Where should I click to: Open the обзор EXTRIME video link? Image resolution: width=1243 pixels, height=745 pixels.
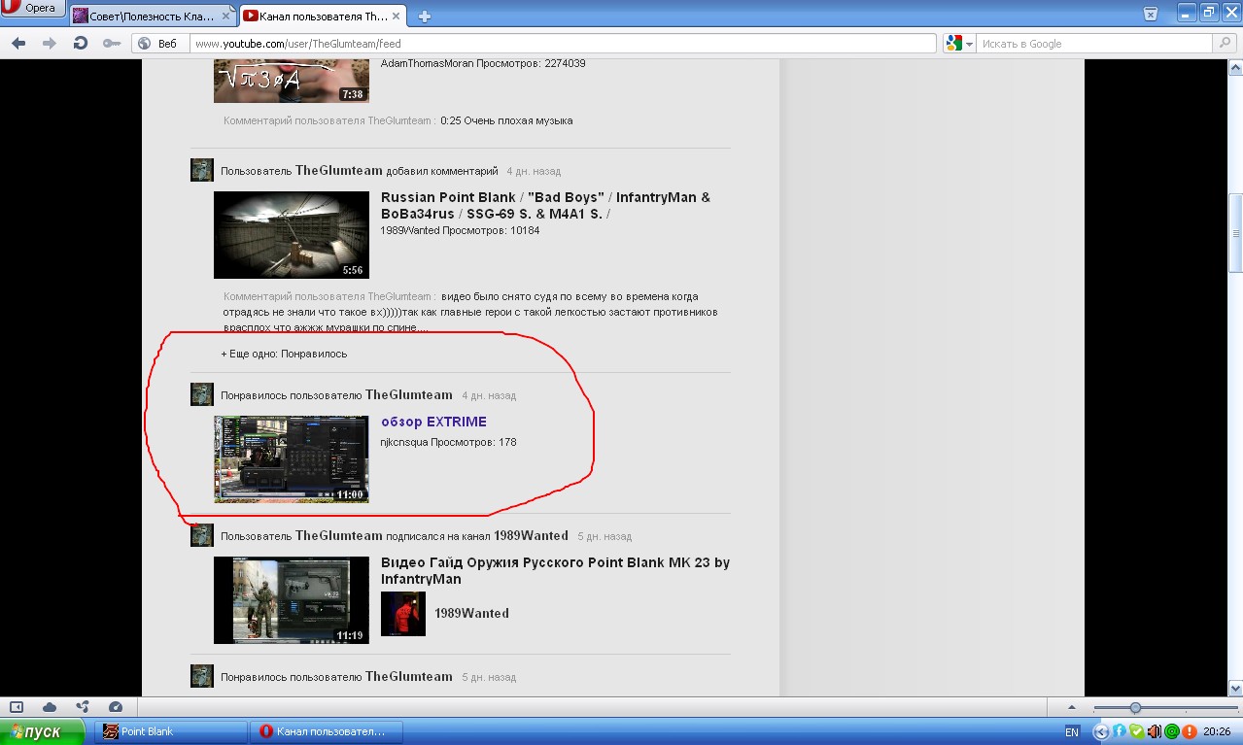pyautogui.click(x=433, y=422)
